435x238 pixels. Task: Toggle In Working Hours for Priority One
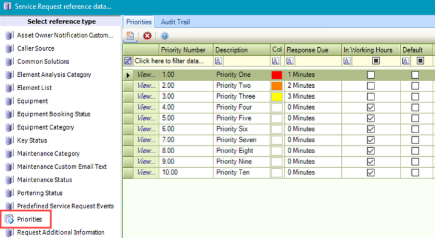(371, 75)
